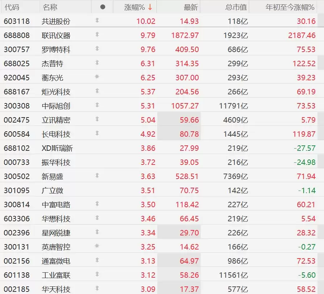Click the 总市值 column header

236,7
